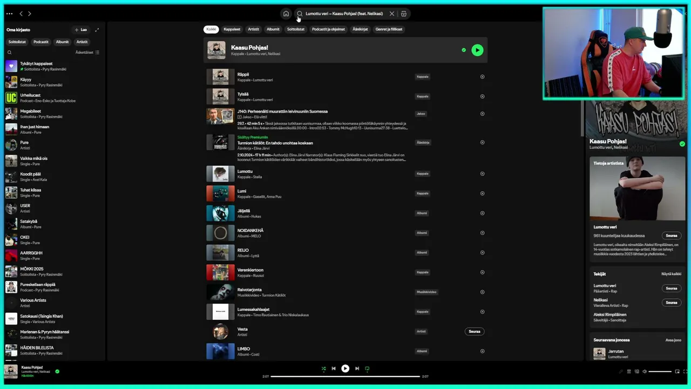Screen dimensions: 691x389
Task: Add Raivotarjonta music video to library
Action: click(482, 292)
